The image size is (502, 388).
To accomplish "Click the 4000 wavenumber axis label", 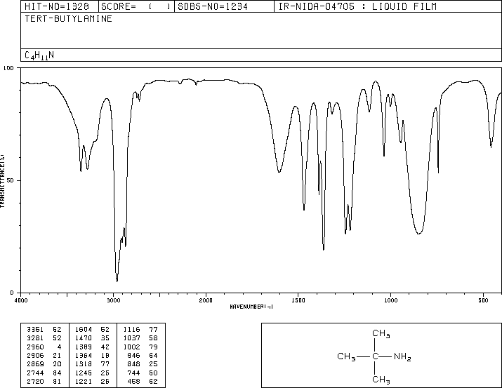I will [21, 300].
